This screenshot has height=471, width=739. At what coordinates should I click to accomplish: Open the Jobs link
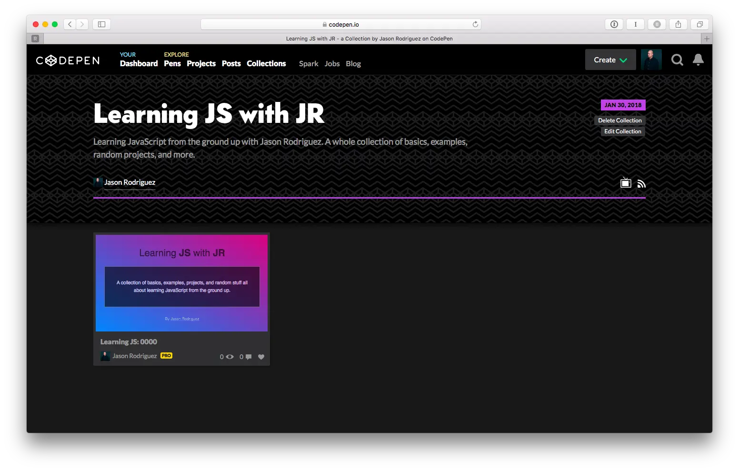pos(332,64)
